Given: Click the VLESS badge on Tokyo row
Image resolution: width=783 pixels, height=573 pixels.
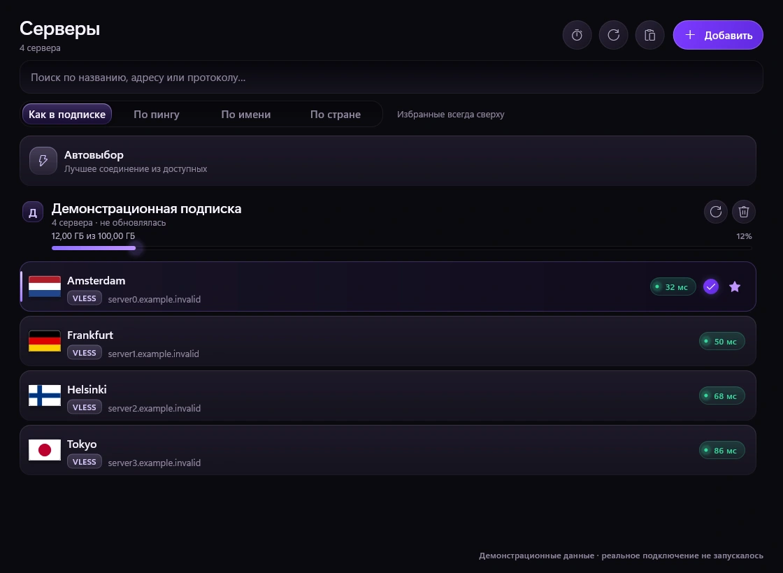Looking at the screenshot, I should tap(85, 462).
